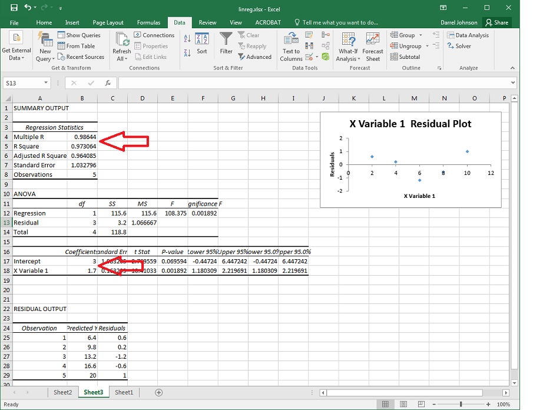Open the Forecast Sheet tool
The width and height of the screenshot is (543, 410).
[373, 47]
